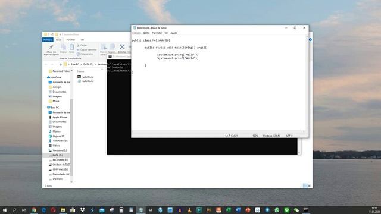Open the Ajuda menu in Notepad
This screenshot has width=381, height=214.
[174, 33]
